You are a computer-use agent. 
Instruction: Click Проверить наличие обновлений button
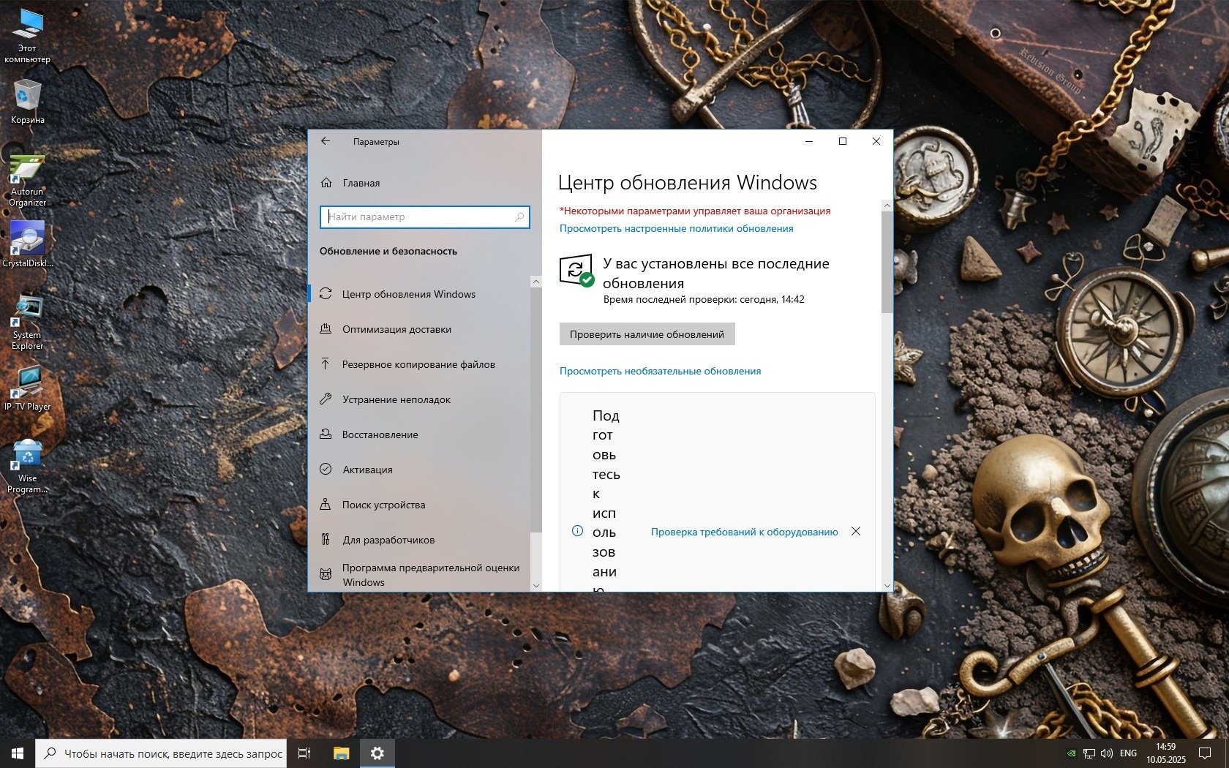pos(647,334)
